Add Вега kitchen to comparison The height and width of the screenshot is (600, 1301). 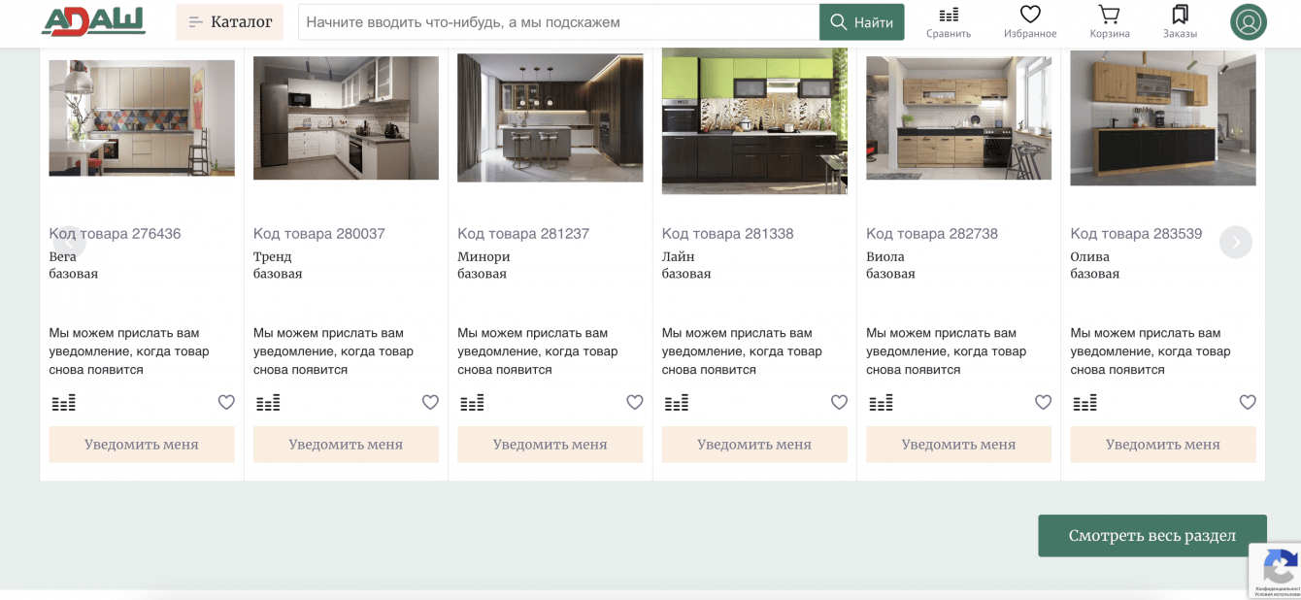pos(63,402)
